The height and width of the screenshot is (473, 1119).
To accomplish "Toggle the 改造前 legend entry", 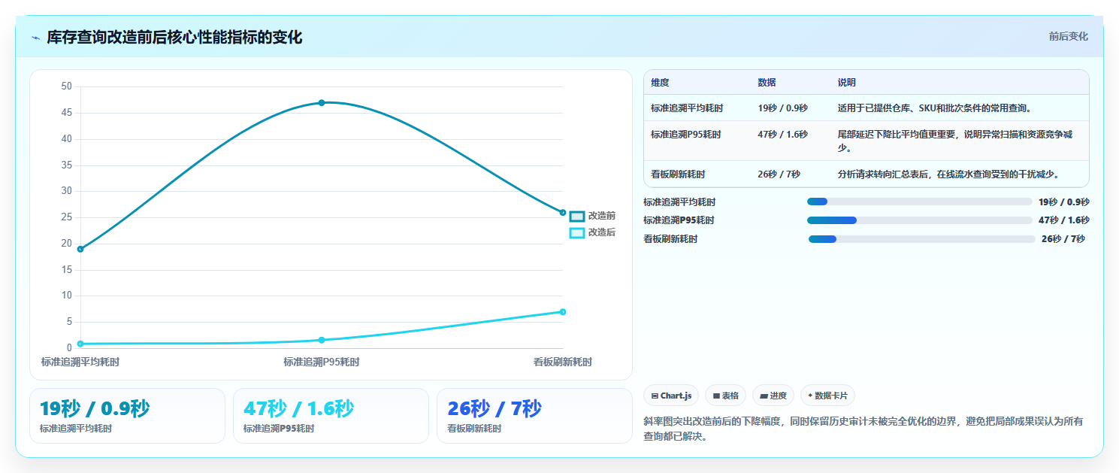I will pos(592,216).
